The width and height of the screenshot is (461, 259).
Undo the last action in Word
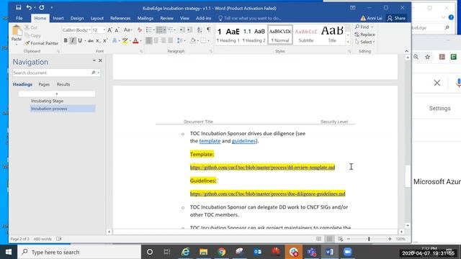(29, 8)
